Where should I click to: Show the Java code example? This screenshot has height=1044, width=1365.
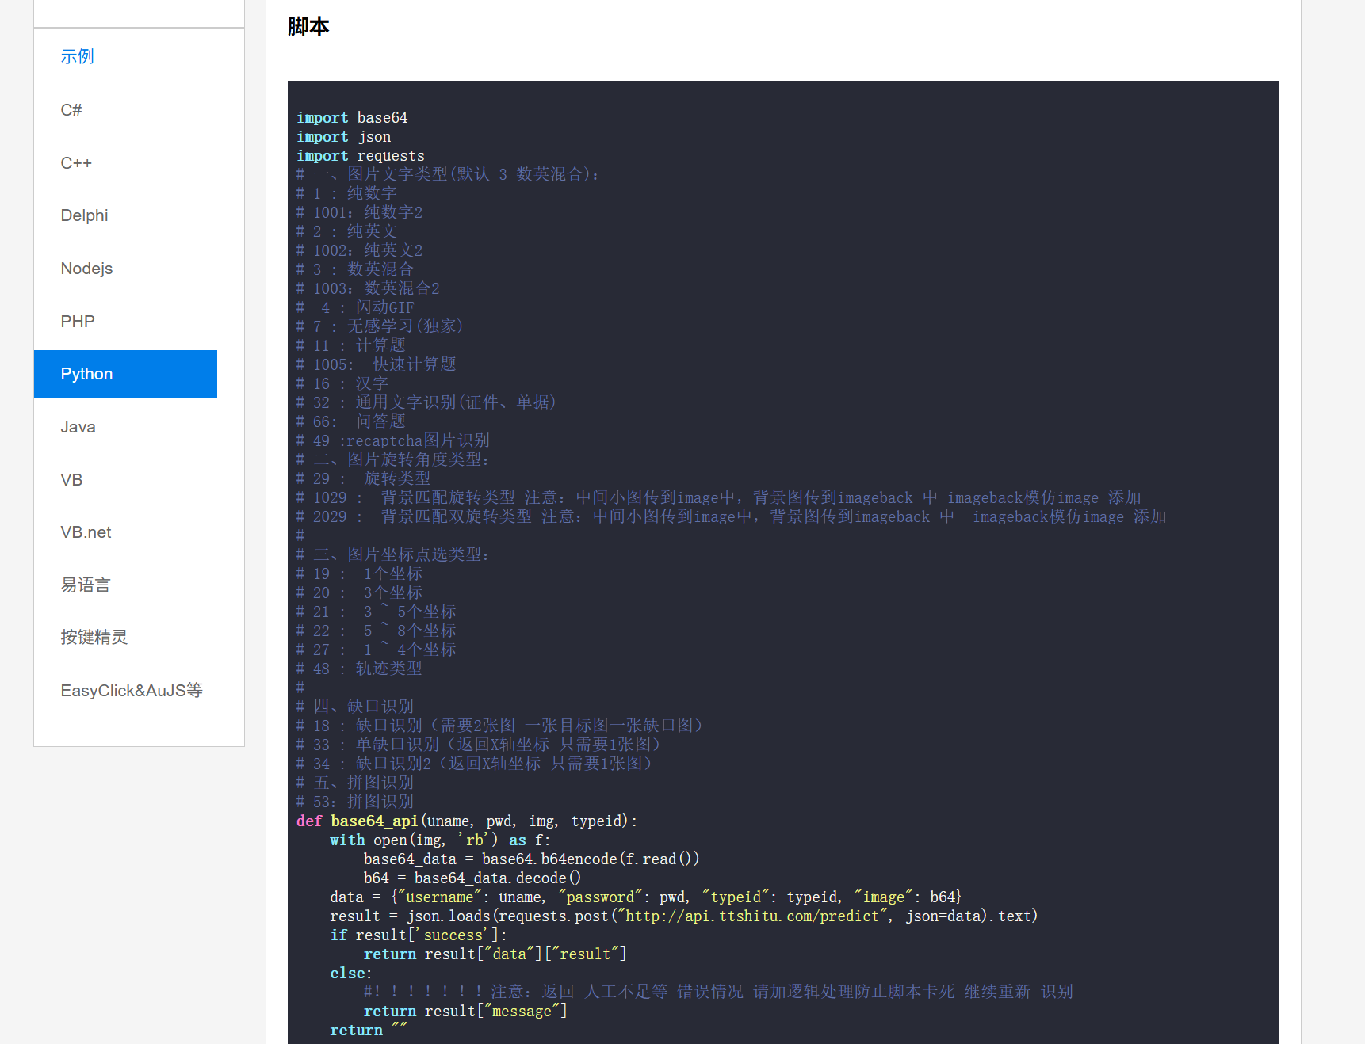click(78, 427)
